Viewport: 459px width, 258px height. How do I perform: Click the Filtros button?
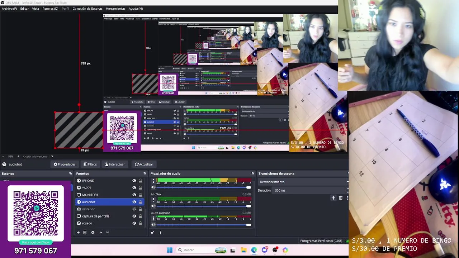coord(90,164)
